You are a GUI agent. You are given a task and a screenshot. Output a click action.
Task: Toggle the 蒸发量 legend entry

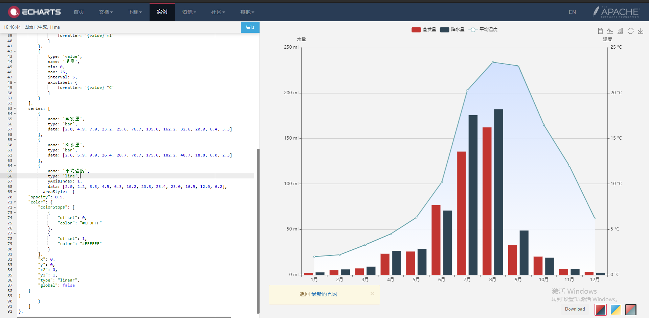click(x=424, y=29)
